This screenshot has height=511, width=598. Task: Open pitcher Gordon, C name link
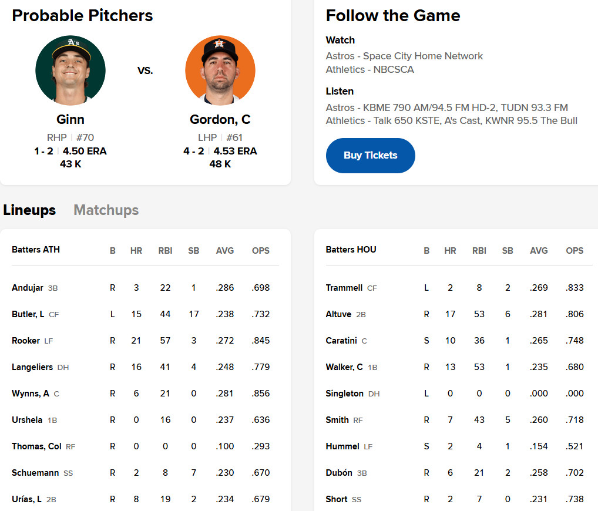(x=220, y=119)
